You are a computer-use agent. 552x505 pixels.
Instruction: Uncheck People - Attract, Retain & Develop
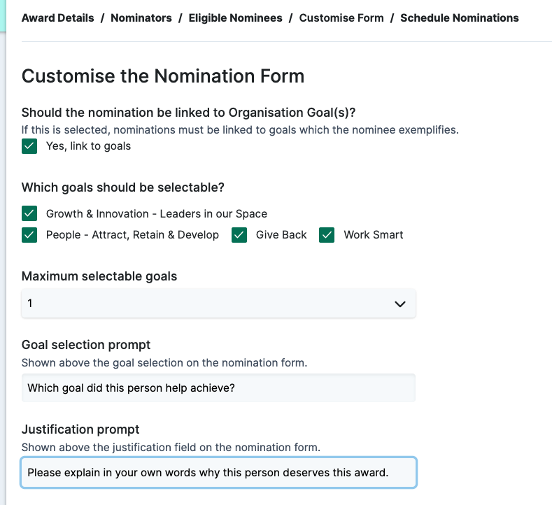coord(29,235)
